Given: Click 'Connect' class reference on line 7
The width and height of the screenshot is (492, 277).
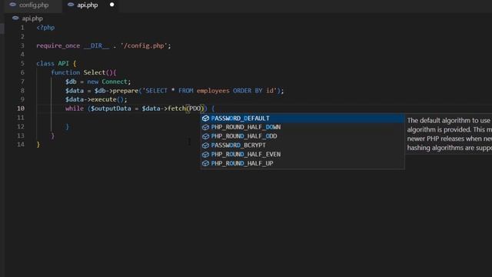Looking at the screenshot, I should 115,82.
